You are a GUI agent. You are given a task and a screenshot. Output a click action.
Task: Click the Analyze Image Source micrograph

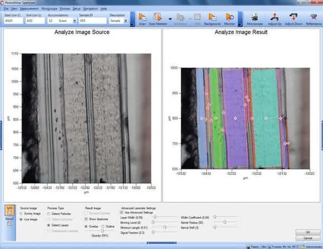pos(86,118)
